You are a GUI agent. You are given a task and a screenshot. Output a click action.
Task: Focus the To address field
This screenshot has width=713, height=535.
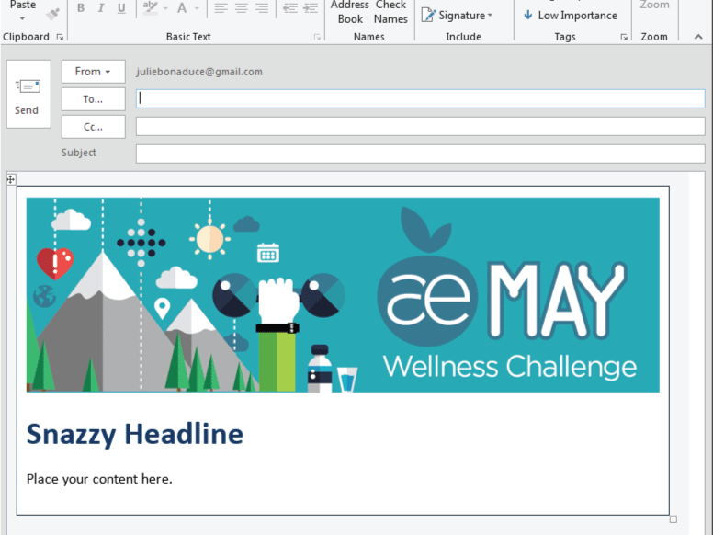pos(421,98)
